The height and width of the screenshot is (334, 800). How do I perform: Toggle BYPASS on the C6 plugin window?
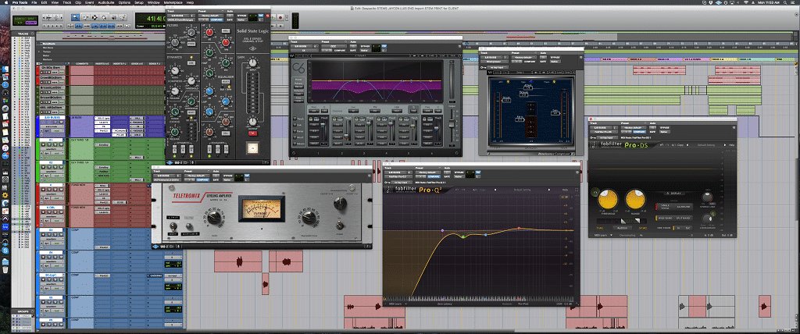[366, 46]
